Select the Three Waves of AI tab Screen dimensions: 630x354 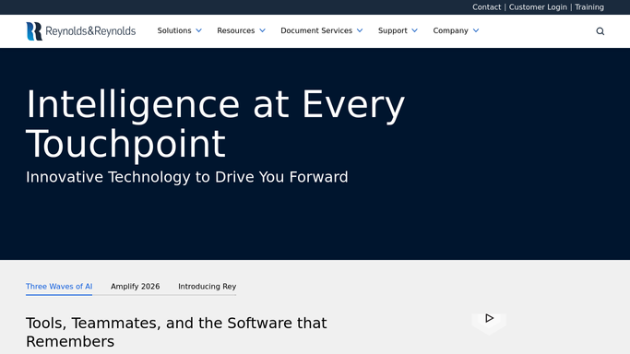click(59, 287)
